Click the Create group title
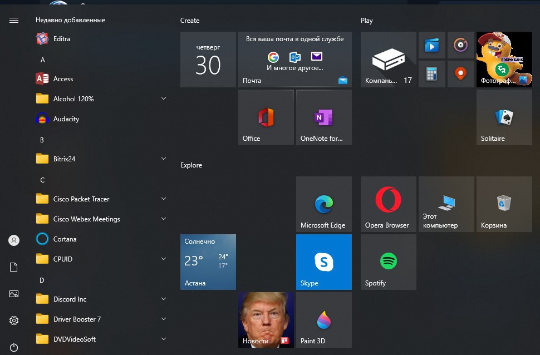 [x=190, y=21]
